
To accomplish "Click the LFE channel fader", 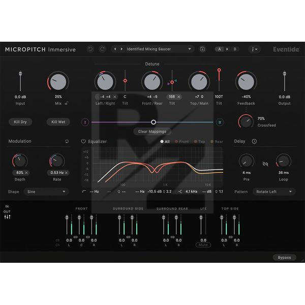I will (x=201, y=225).
